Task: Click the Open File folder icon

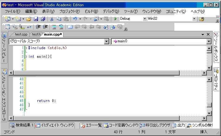Action: [28, 19]
